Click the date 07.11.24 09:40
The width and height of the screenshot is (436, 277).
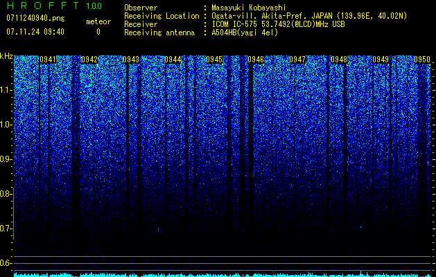point(35,32)
